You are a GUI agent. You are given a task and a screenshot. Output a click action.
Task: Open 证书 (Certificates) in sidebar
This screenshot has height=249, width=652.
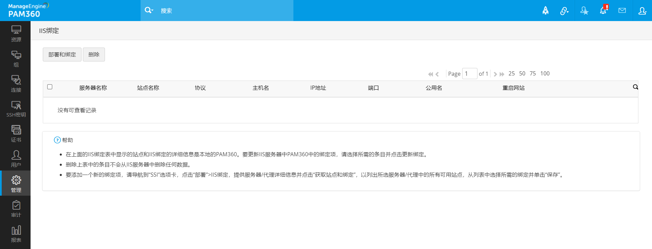[x=16, y=134]
